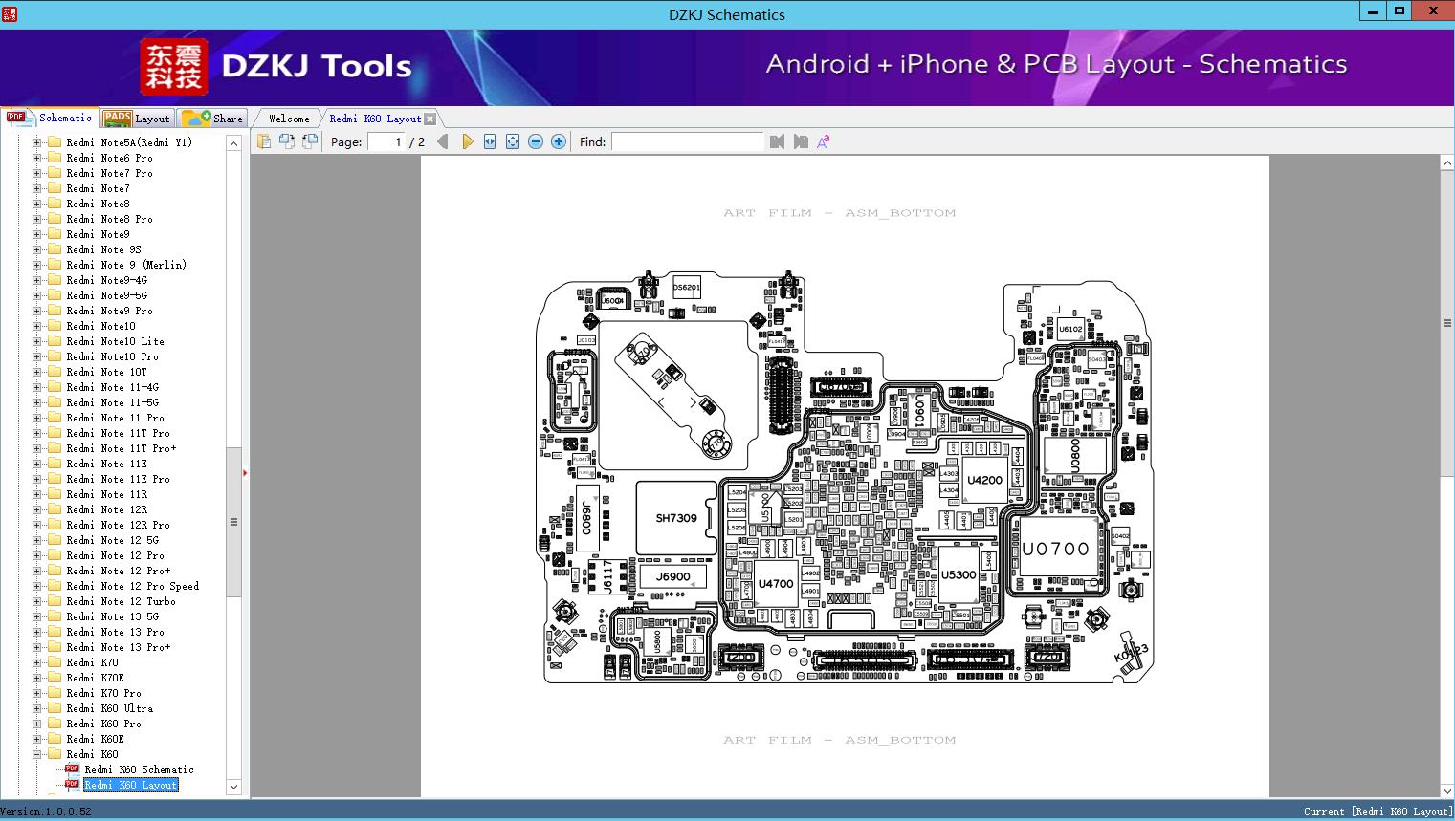Expand the Redmi K60 Pro folder
Image resolution: width=1455 pixels, height=821 pixels.
click(x=37, y=724)
